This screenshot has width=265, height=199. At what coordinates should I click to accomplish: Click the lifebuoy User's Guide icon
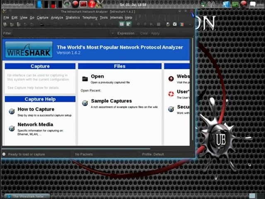171,94
